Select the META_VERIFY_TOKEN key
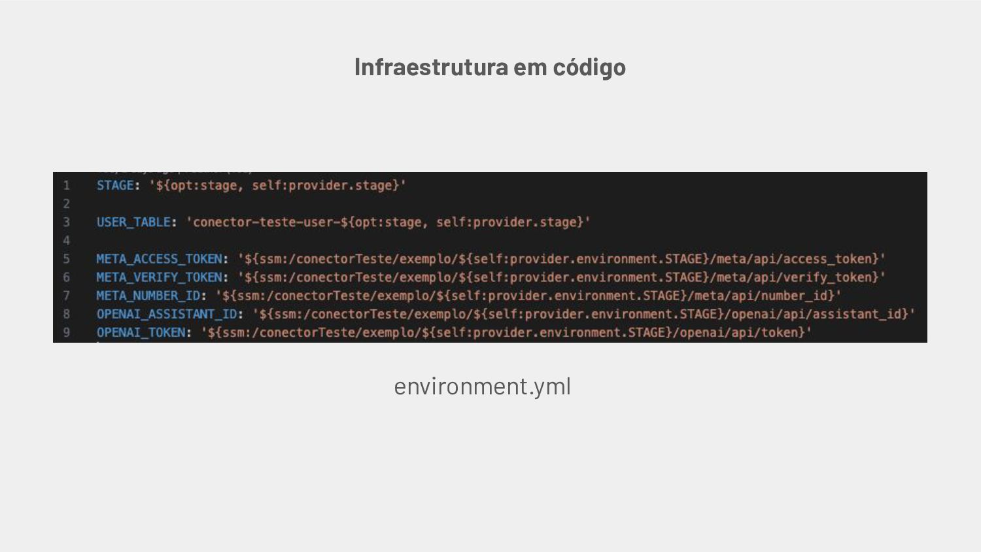Image resolution: width=981 pixels, height=552 pixels. pyautogui.click(x=159, y=277)
